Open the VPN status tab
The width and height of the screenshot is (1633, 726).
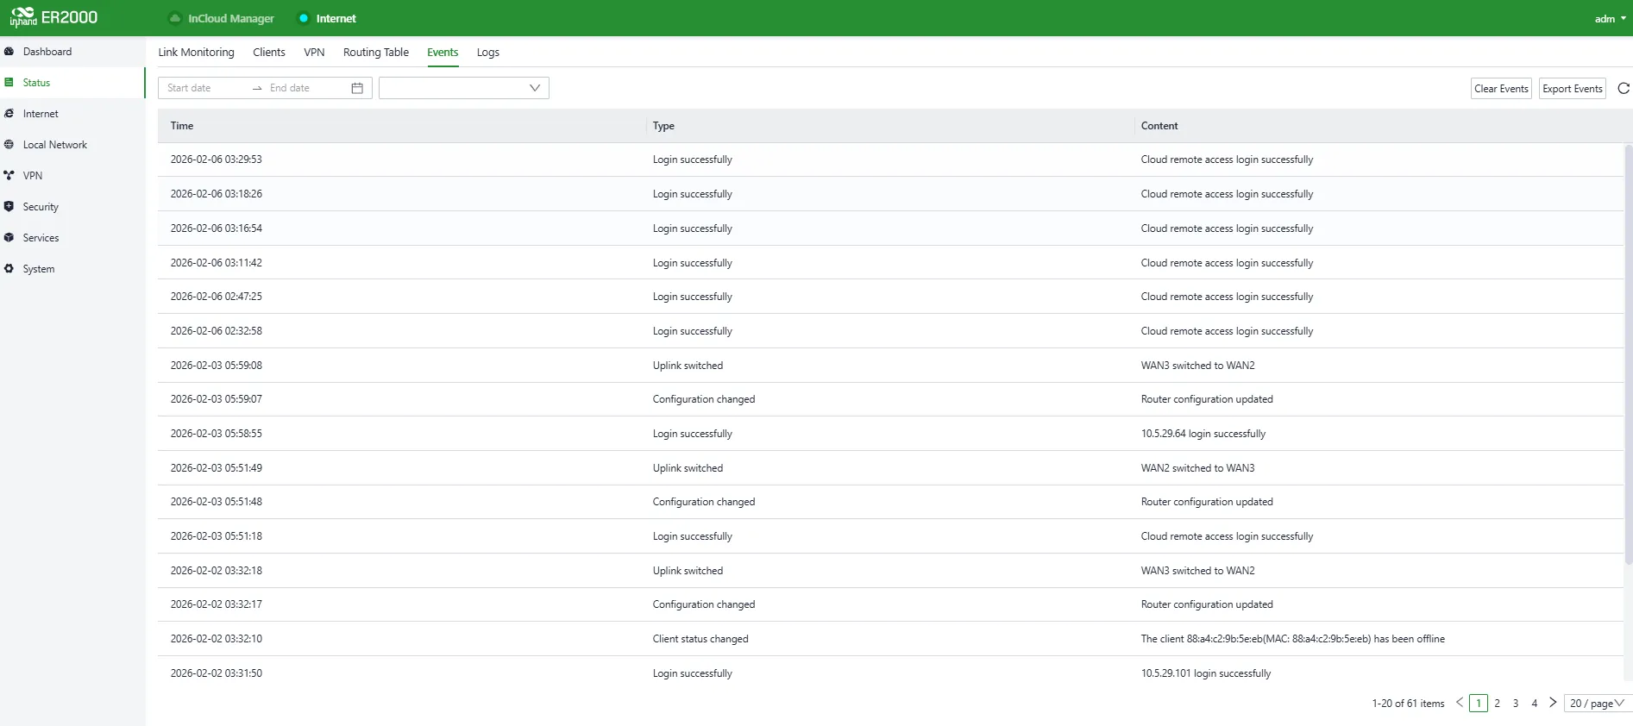tap(314, 53)
